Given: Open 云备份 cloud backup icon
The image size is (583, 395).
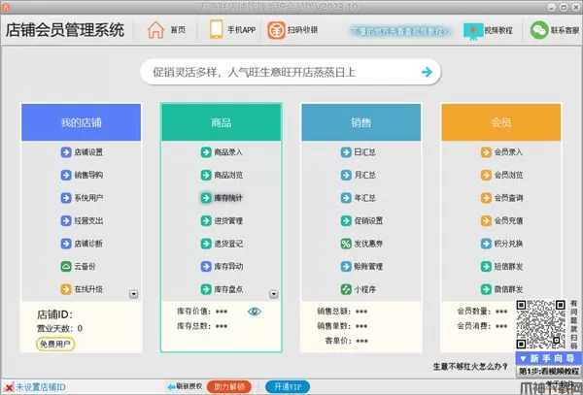Looking at the screenshot, I should (x=66, y=266).
